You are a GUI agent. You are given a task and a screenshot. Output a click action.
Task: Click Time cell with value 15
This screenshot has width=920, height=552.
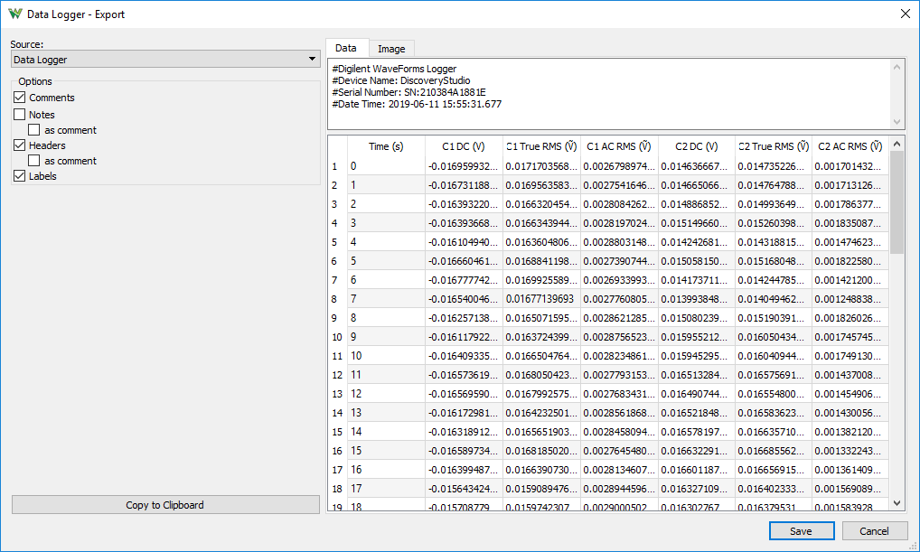point(386,451)
